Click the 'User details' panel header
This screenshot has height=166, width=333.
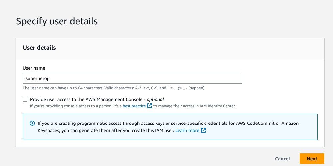click(39, 48)
